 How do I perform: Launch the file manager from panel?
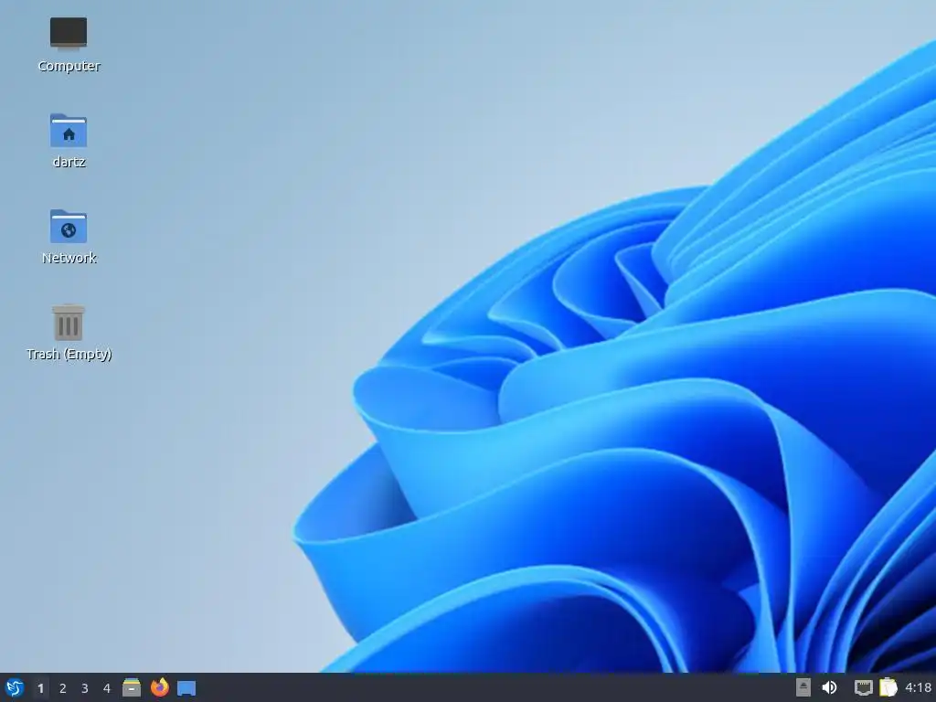point(132,687)
